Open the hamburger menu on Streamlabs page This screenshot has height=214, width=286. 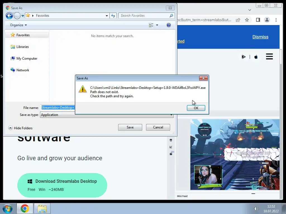click(x=270, y=57)
